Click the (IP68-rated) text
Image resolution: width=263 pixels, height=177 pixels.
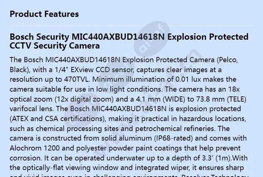173,138
